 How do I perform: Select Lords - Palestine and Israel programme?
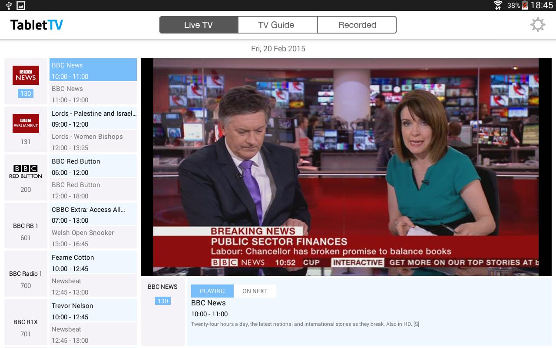coord(93,118)
